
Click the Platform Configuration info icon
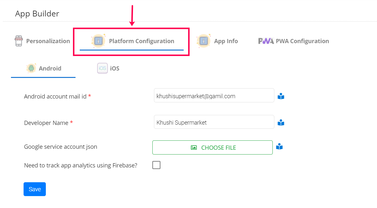pos(99,41)
